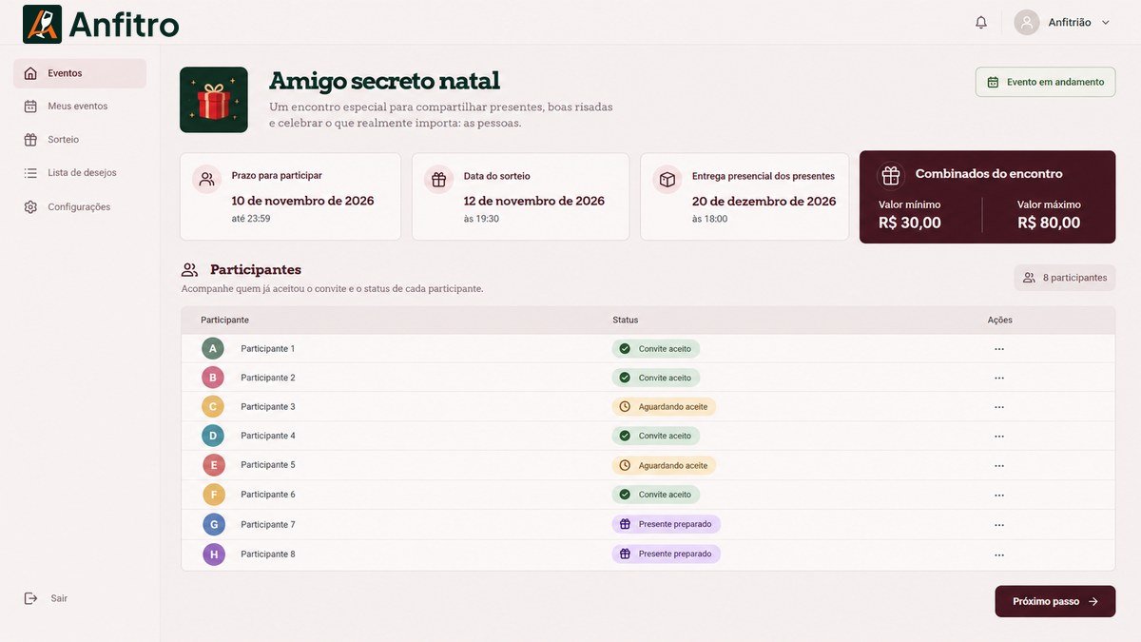Click Próximo passo button
Viewport: 1141px width, 642px height.
1055,601
